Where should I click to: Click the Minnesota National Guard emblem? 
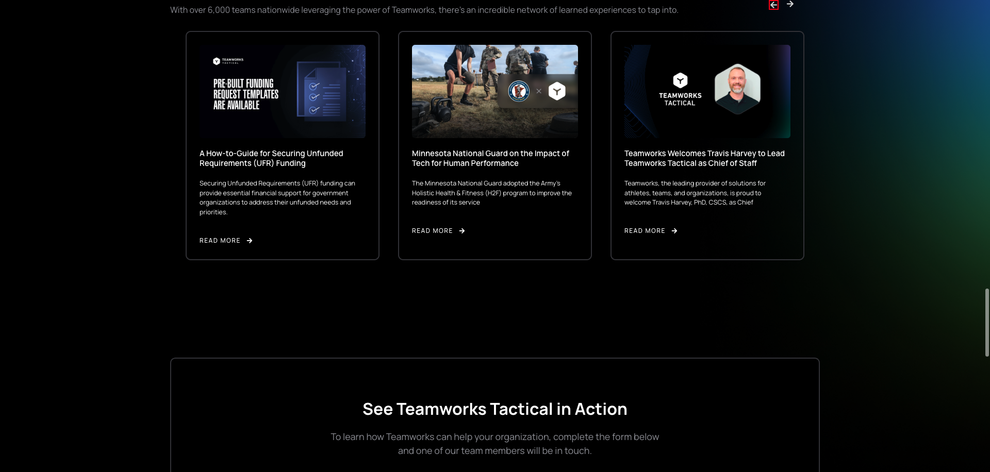click(x=518, y=91)
